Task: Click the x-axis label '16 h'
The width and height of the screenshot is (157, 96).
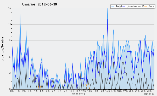Action: pos(108,91)
